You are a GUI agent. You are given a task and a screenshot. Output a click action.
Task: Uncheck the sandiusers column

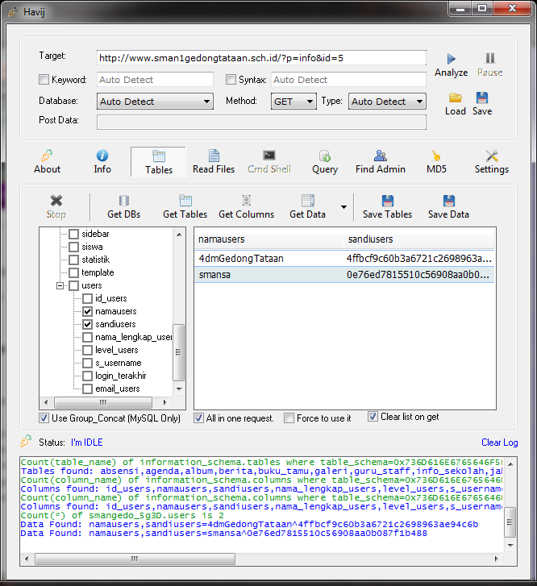coord(88,324)
